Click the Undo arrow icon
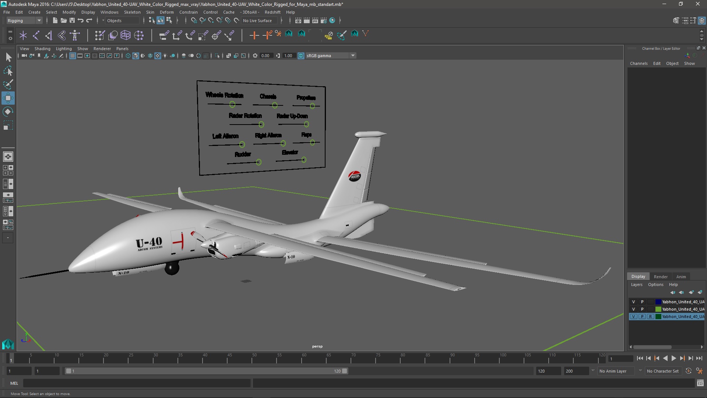Viewport: 707px width, 398px height. (81, 21)
